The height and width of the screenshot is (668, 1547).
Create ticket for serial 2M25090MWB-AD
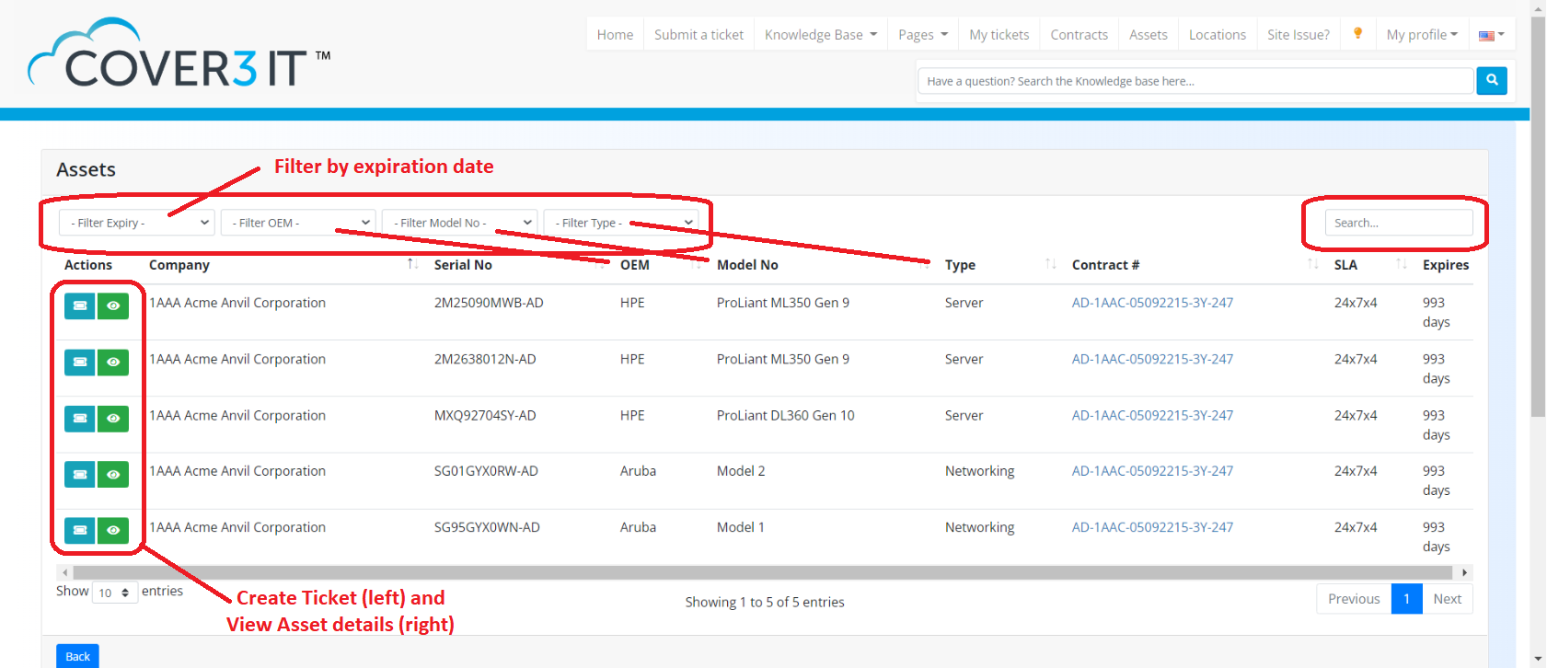point(80,305)
